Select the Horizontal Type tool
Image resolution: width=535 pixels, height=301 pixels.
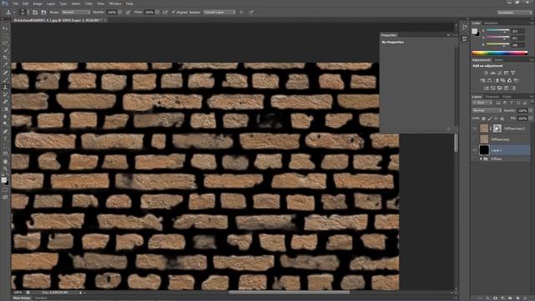point(5,139)
